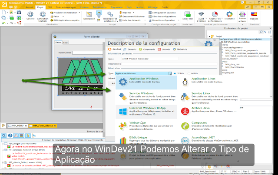Choose Bibliothèque type
This screenshot has height=175, width=278.
pos(146,139)
